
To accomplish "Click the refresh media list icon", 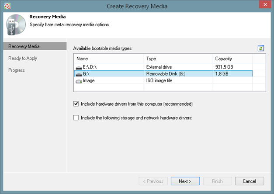I will [261, 48].
